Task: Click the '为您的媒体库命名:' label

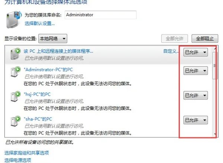Action: (43, 15)
